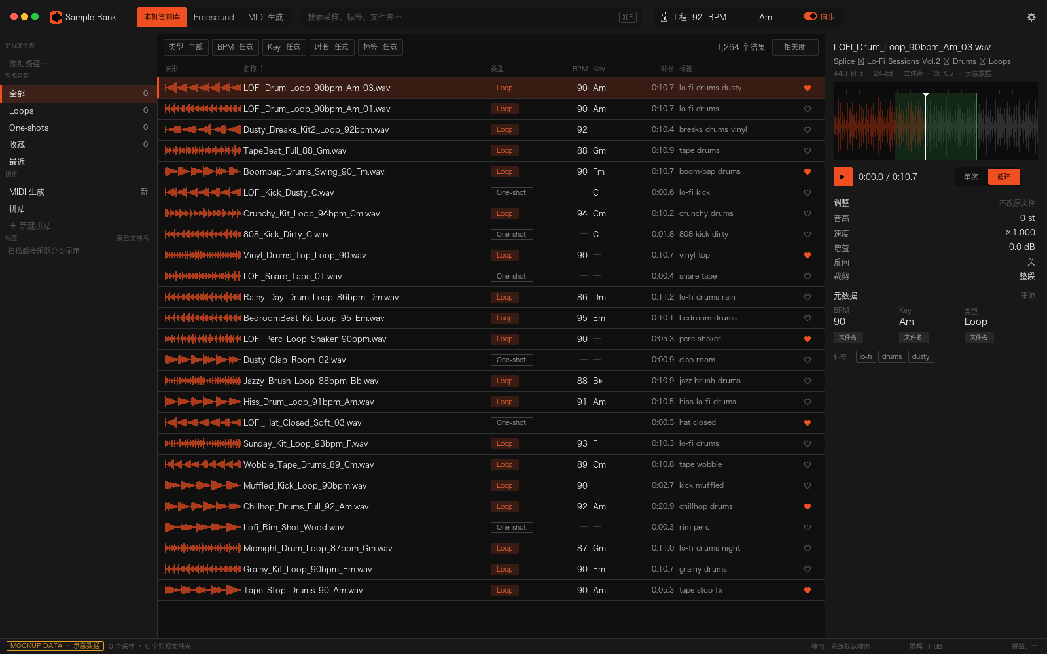The width and height of the screenshot is (1047, 654).
Task: Open the BPM 任意 filter dropdown
Action: [235, 47]
